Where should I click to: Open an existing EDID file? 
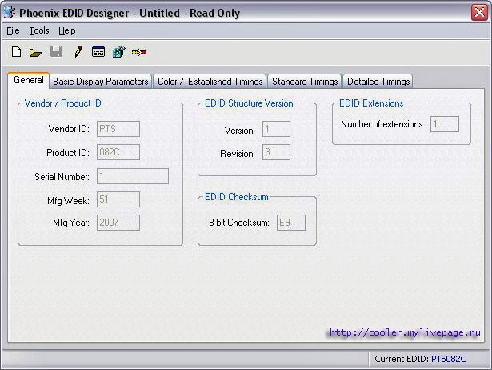[35, 52]
